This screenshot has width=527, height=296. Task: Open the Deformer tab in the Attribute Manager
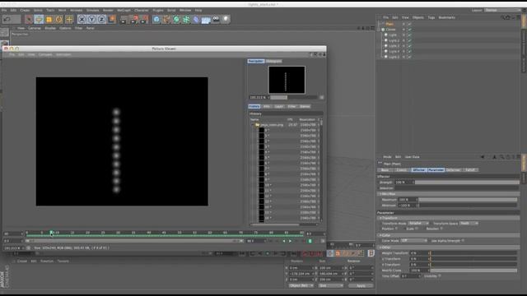pyautogui.click(x=453, y=170)
